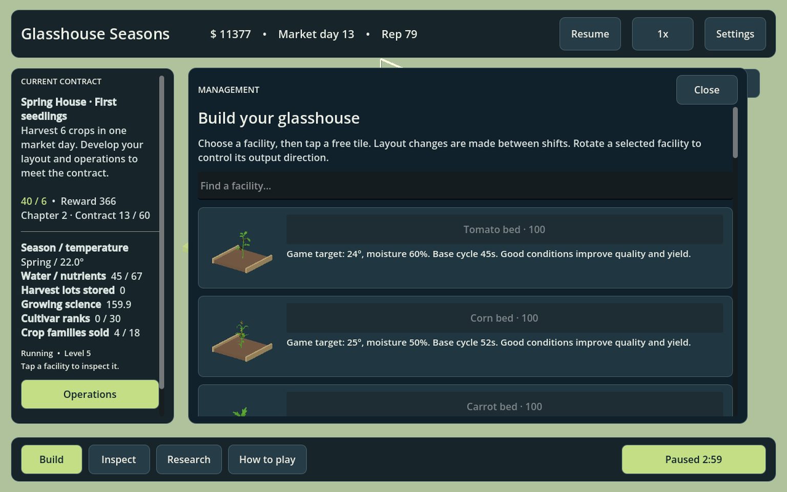Click the "40 / 6" contract progress
This screenshot has height=492, width=787.
[x=34, y=201]
